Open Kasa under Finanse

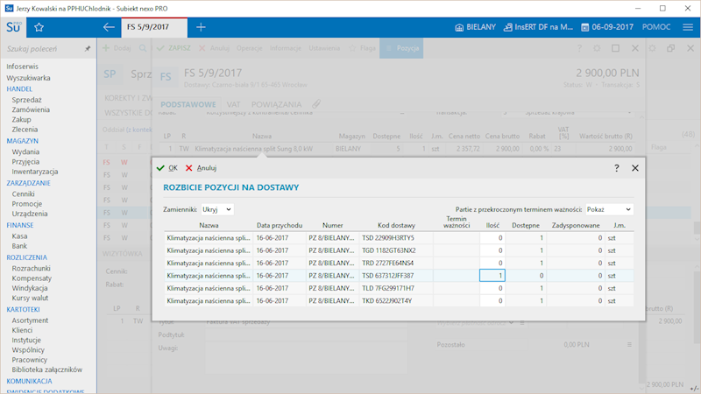[x=19, y=236]
